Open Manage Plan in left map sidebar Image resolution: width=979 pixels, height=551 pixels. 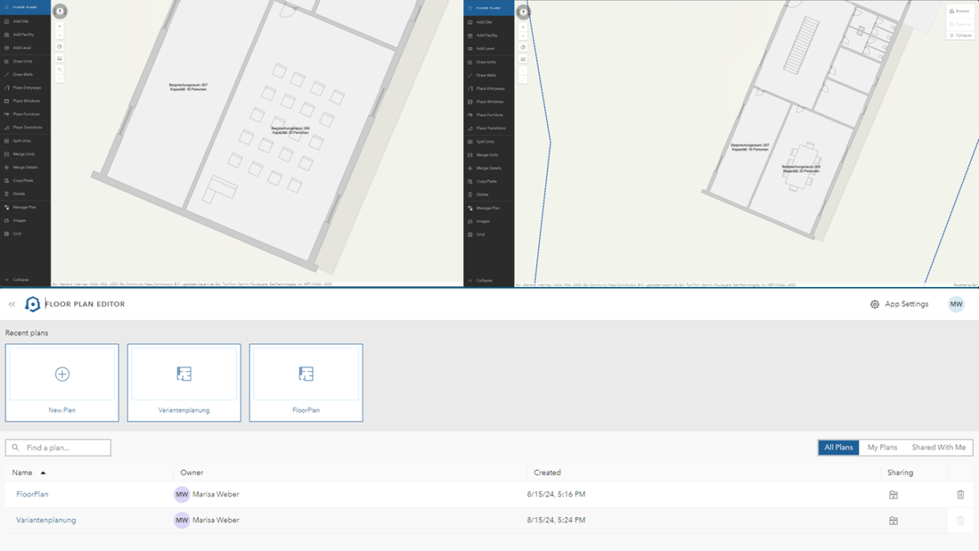[x=25, y=208]
